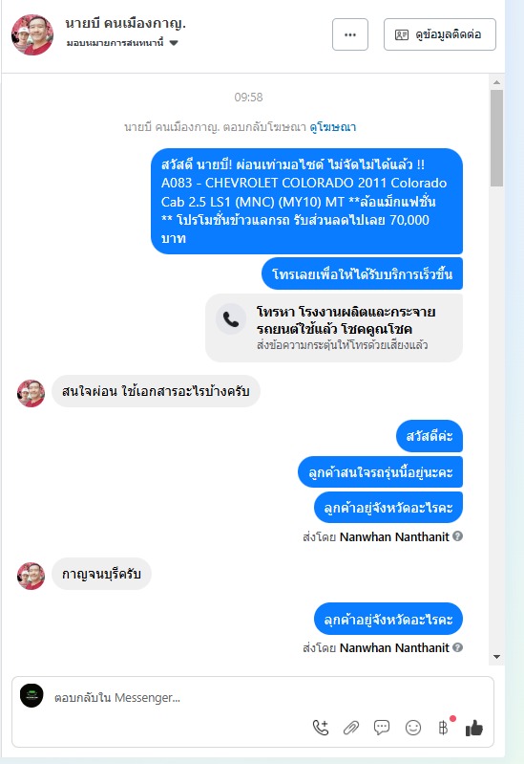Click the scrollbar up arrow
This screenshot has width=524, height=764.
click(496, 82)
